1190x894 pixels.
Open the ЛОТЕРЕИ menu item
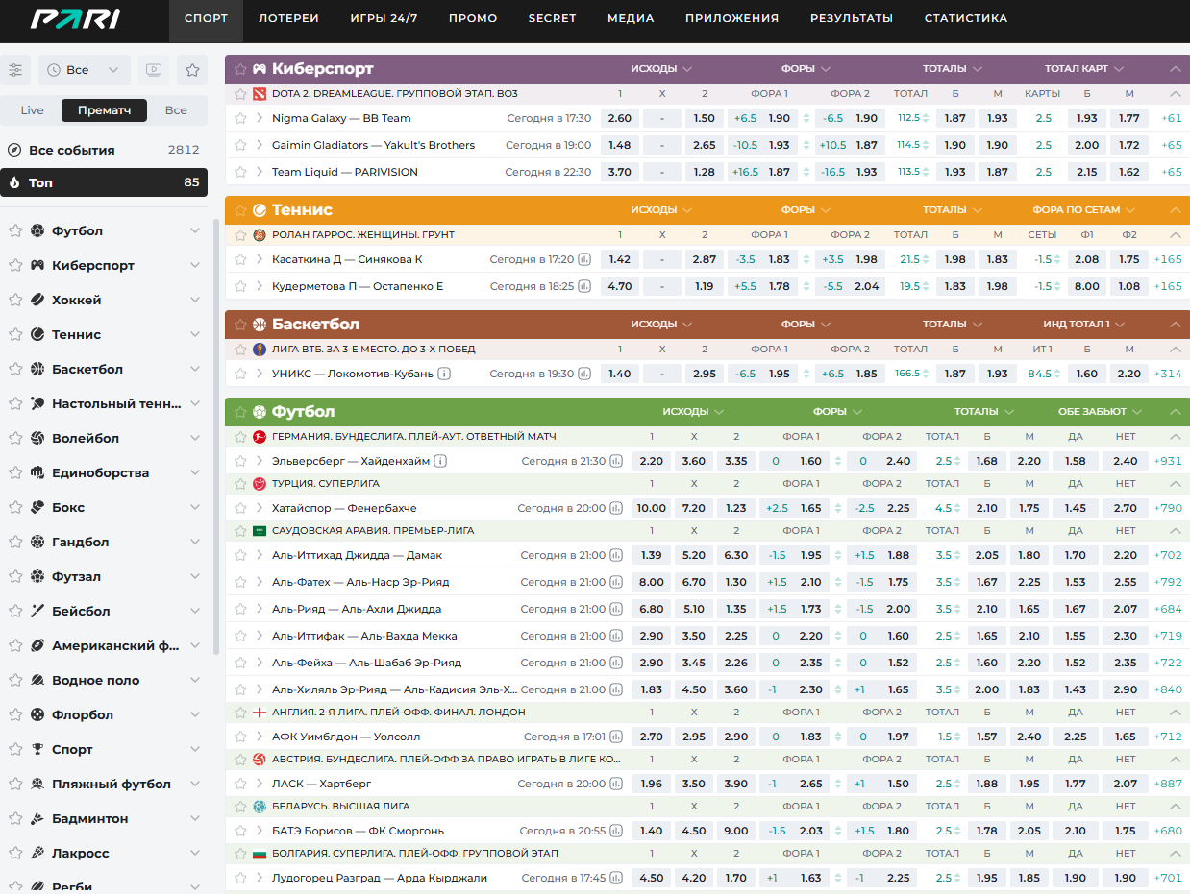[288, 18]
